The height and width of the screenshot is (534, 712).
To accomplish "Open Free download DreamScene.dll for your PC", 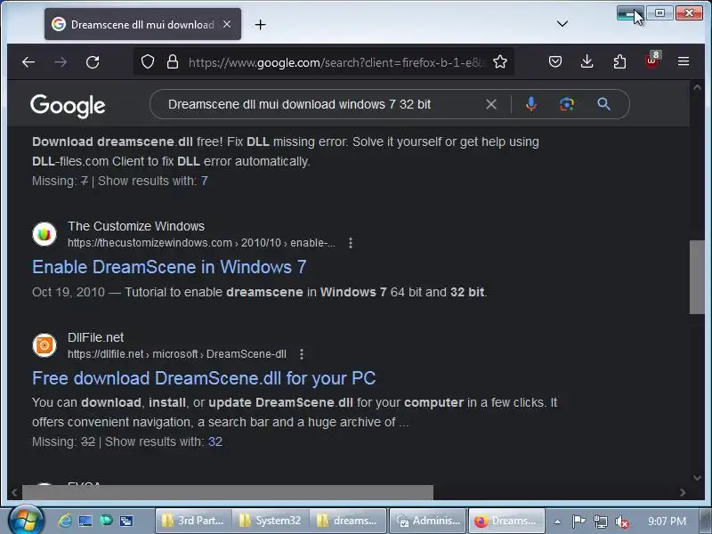I will (204, 378).
